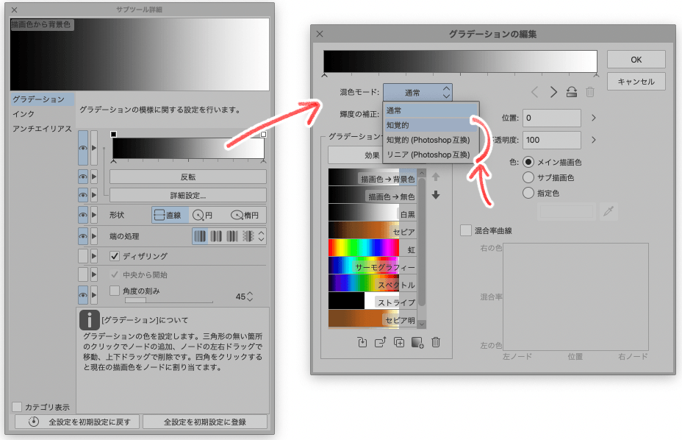Go to next node with right arrow
682x440 pixels.
coord(553,92)
